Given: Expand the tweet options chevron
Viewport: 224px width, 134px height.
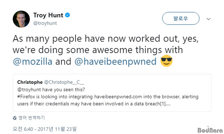Looking at the screenshot, I should pos(209,19).
